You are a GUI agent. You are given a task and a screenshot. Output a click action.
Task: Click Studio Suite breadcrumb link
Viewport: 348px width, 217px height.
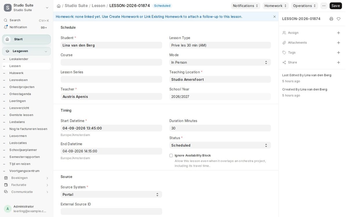[76, 6]
